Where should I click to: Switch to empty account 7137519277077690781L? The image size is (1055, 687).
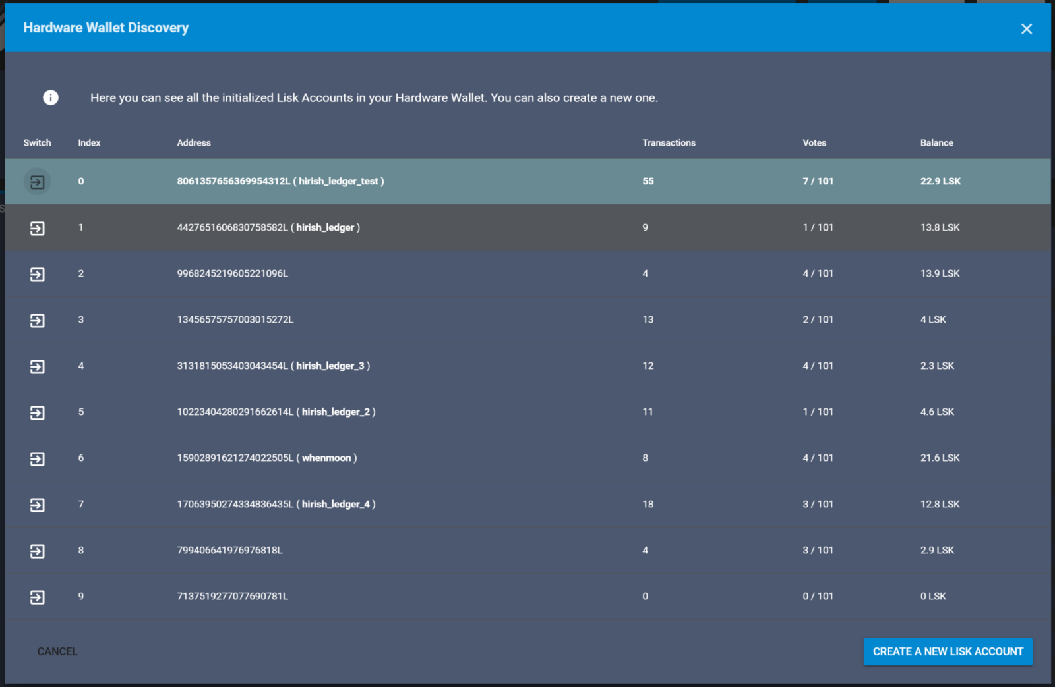pyautogui.click(x=38, y=597)
